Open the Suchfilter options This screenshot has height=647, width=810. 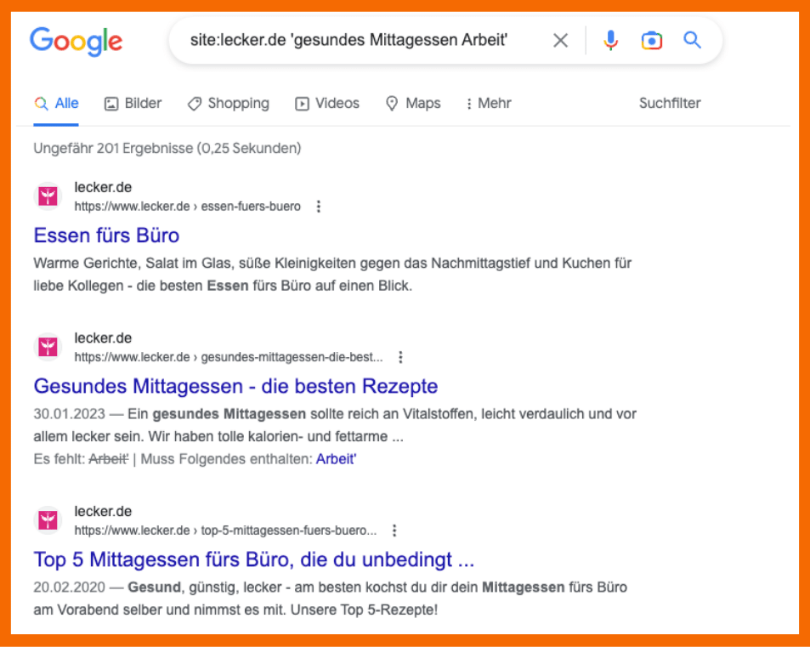coord(670,104)
